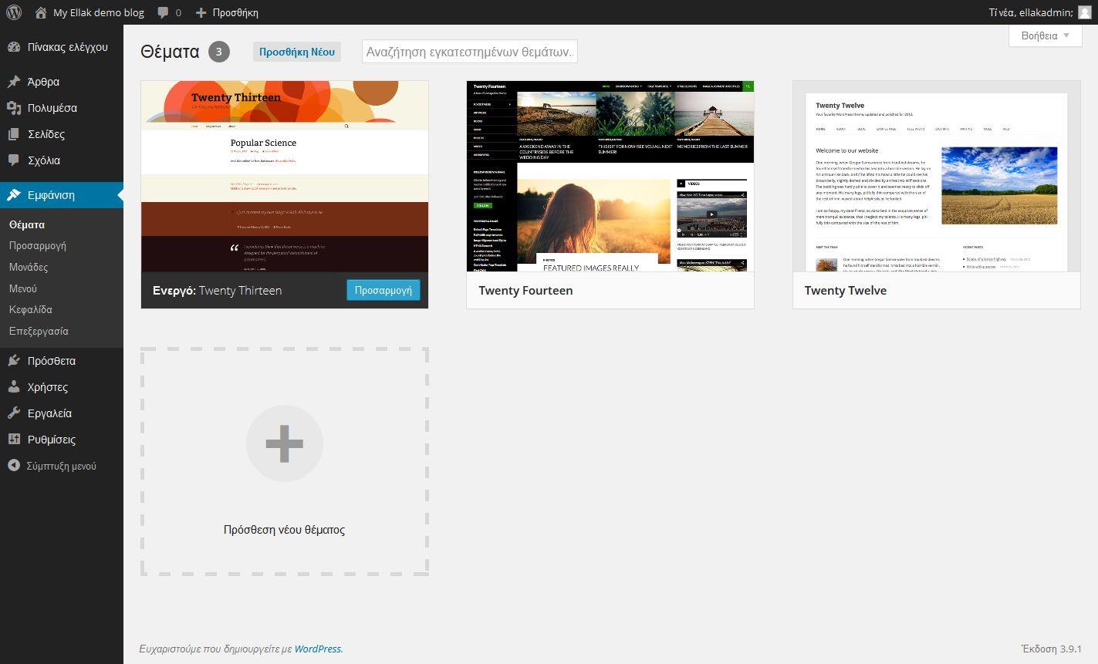This screenshot has width=1098, height=664.
Task: Open Προσαρμογή submenu item in sidebar
Action: [37, 246]
